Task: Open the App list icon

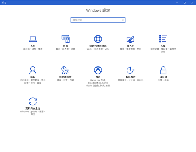Action: click(163, 39)
